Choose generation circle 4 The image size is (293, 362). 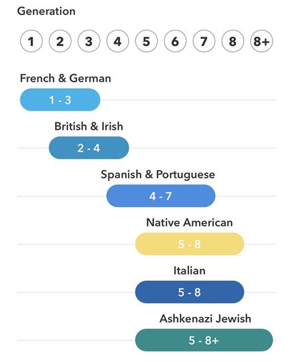coord(117,41)
